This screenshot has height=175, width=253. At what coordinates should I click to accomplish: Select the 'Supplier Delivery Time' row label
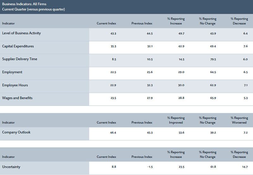point(20,59)
